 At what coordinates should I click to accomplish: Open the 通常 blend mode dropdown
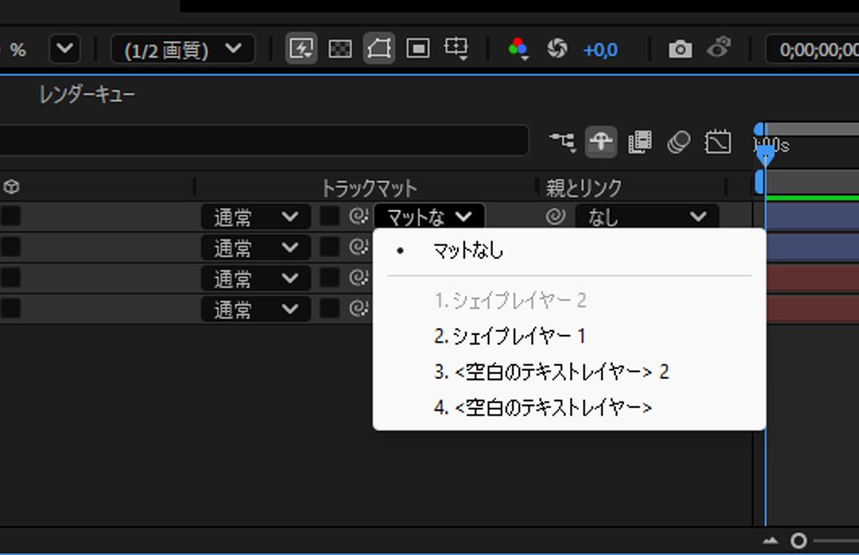254,216
